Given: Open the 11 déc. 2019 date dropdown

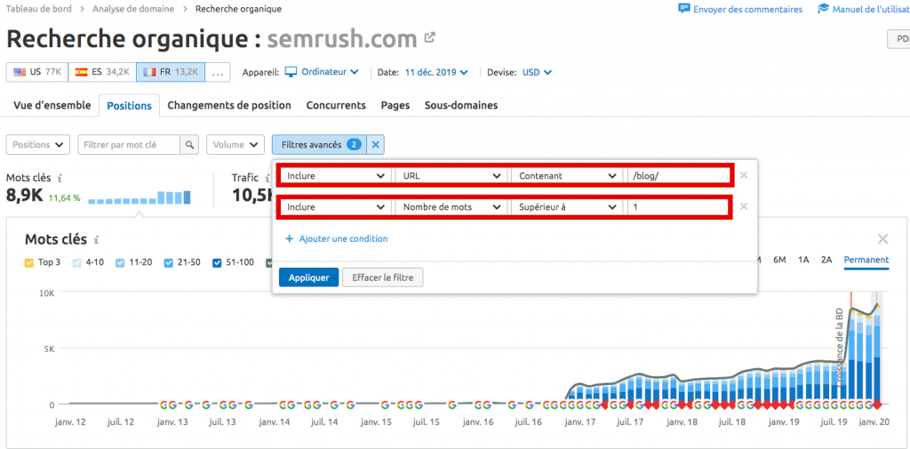Looking at the screenshot, I should [x=436, y=73].
